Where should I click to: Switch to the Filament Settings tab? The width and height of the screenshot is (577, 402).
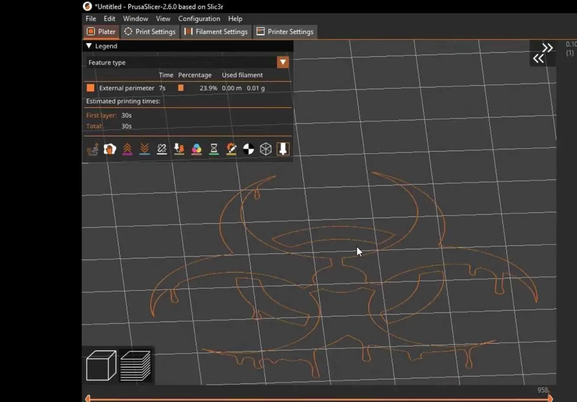pyautogui.click(x=216, y=32)
